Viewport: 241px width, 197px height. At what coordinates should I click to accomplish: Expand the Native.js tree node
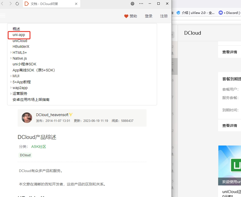(x=11, y=58)
